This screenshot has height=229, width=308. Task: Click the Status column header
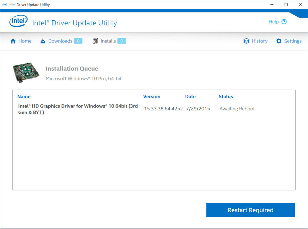[x=226, y=96]
